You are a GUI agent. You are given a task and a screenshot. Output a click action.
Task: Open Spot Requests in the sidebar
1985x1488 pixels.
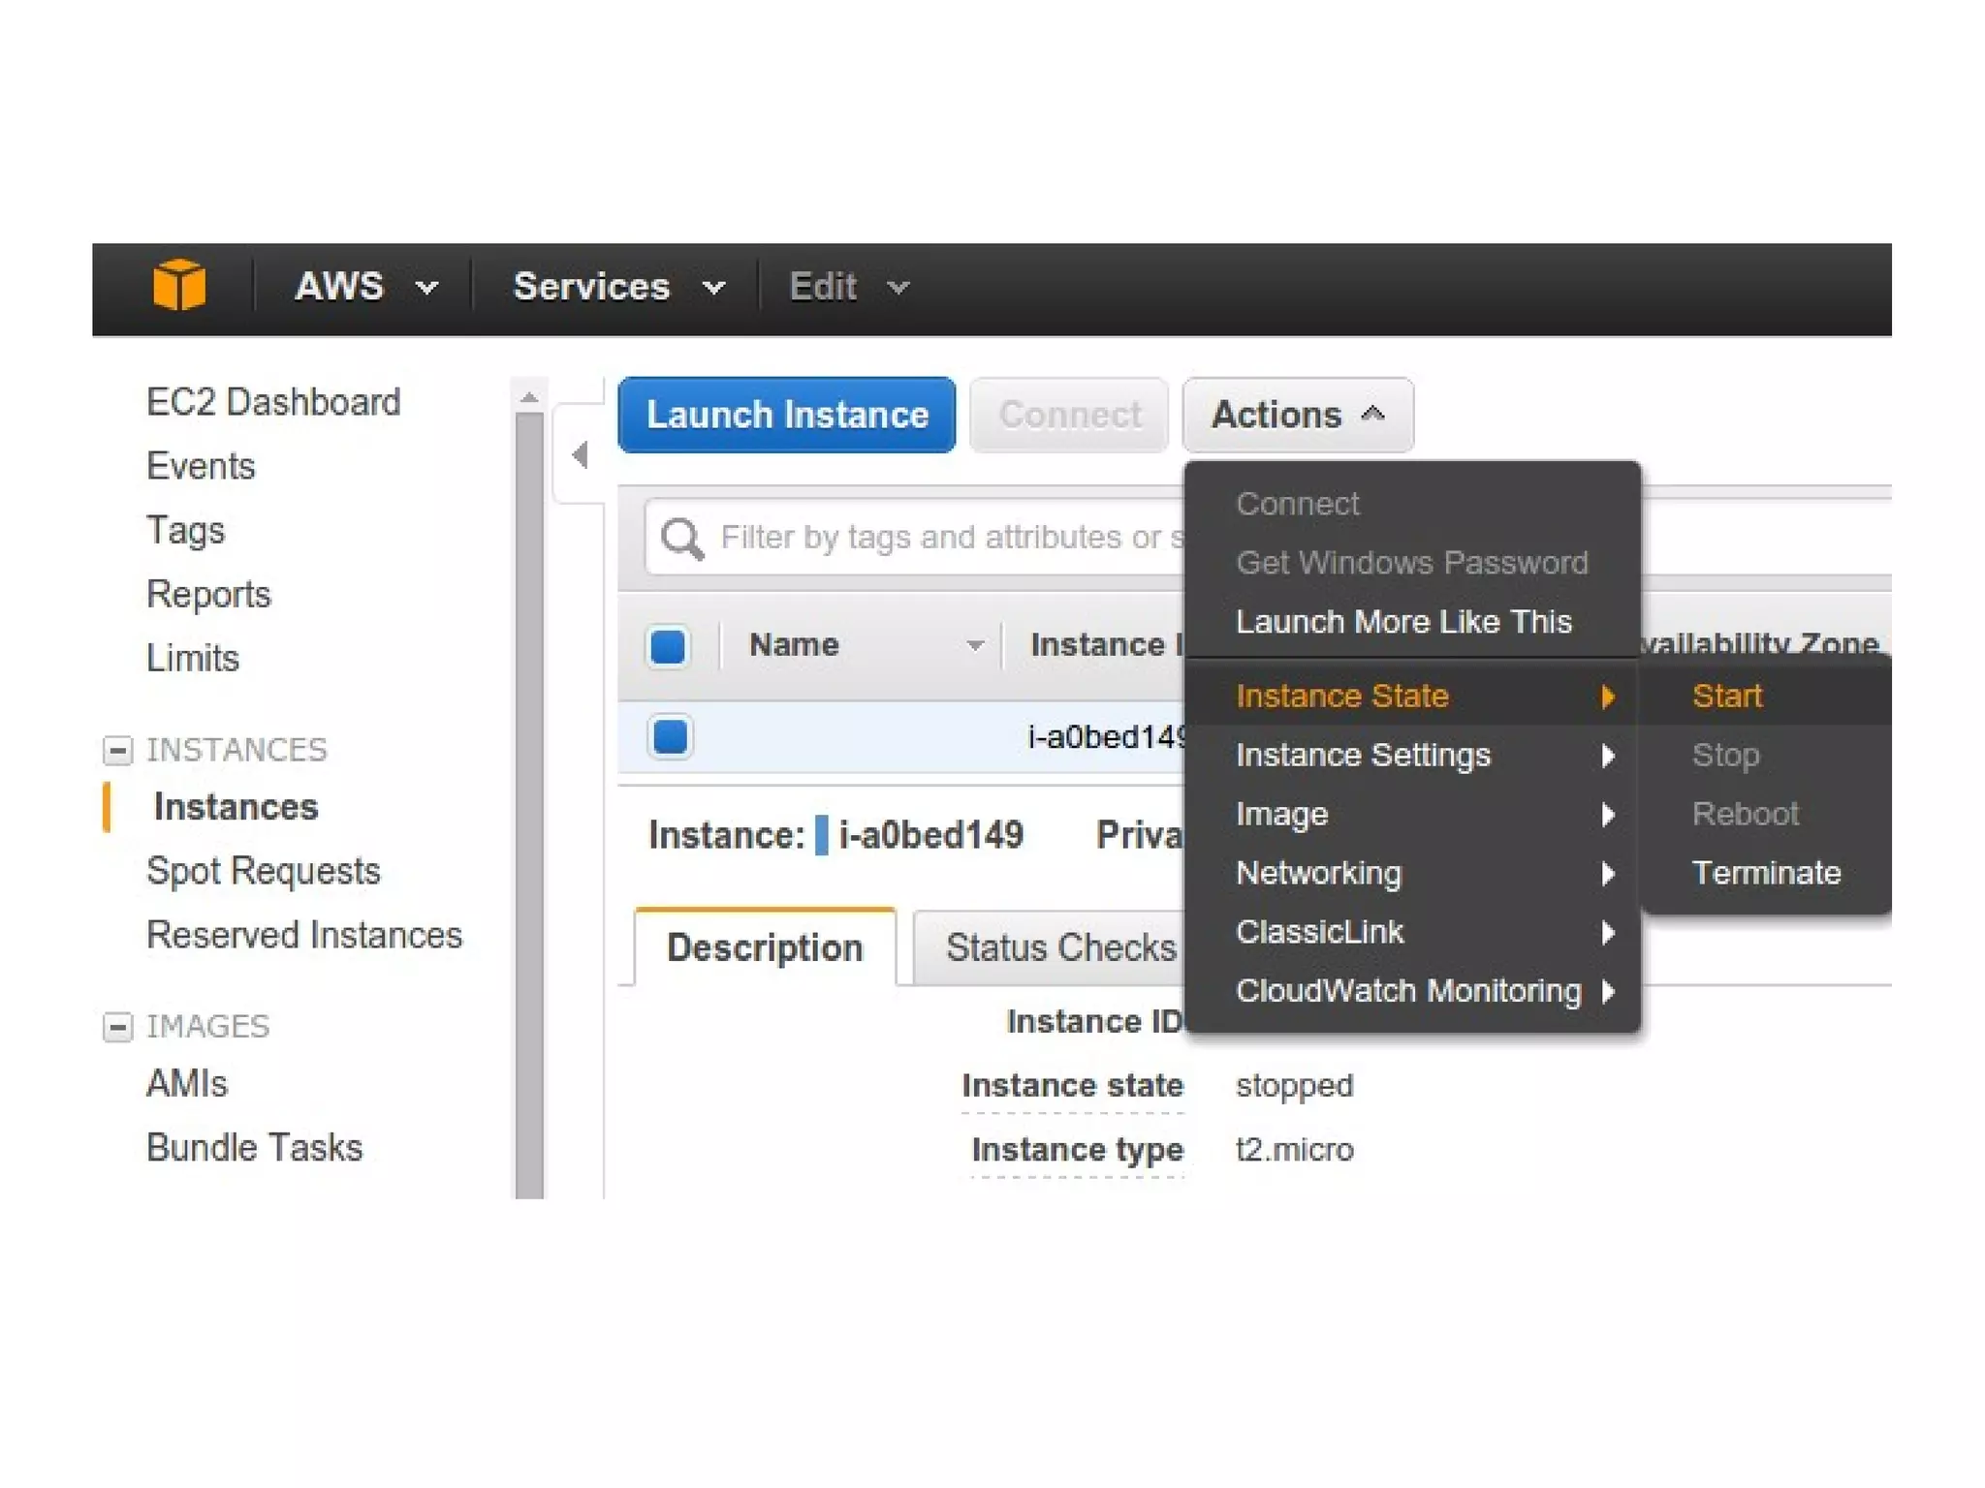coord(263,871)
